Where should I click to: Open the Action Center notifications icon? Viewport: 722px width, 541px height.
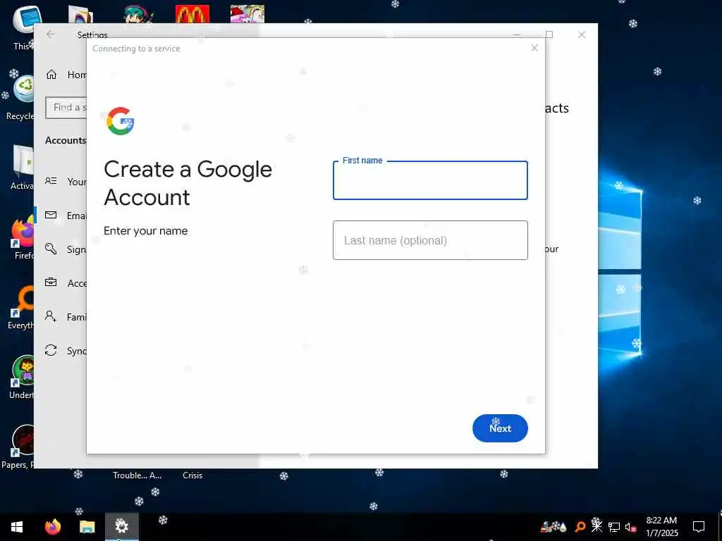(699, 527)
